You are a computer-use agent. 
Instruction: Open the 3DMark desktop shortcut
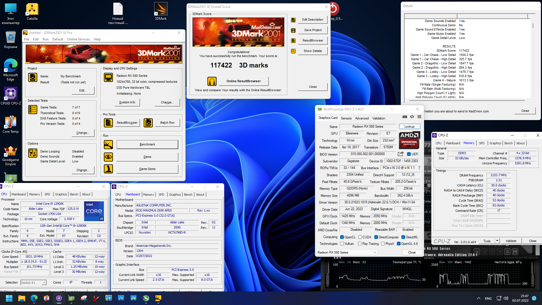tap(161, 12)
